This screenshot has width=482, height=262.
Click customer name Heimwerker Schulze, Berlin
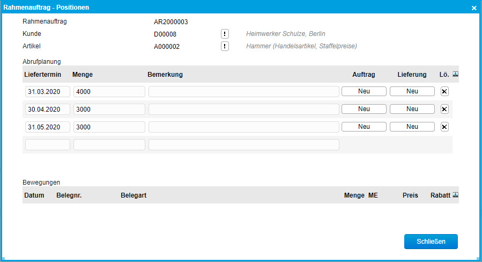[286, 34]
